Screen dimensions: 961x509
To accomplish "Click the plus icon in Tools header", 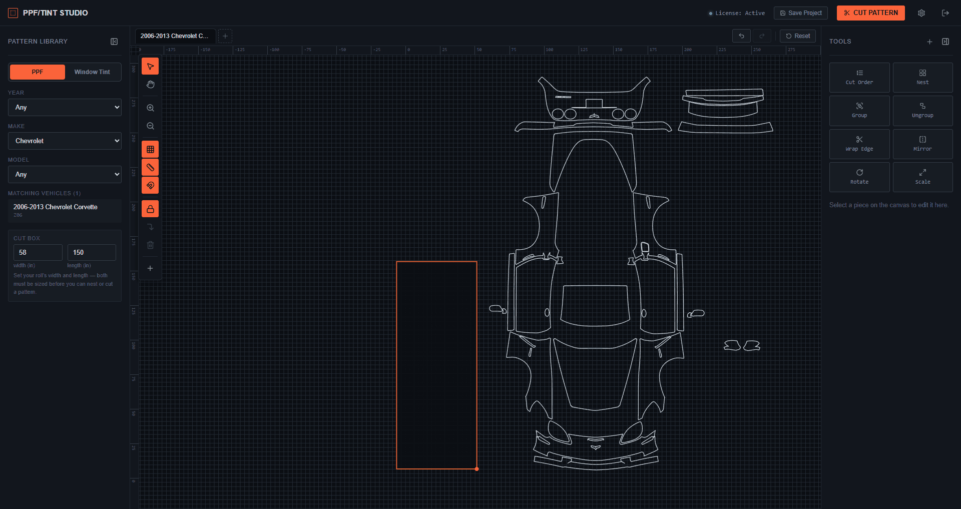I will pos(929,42).
